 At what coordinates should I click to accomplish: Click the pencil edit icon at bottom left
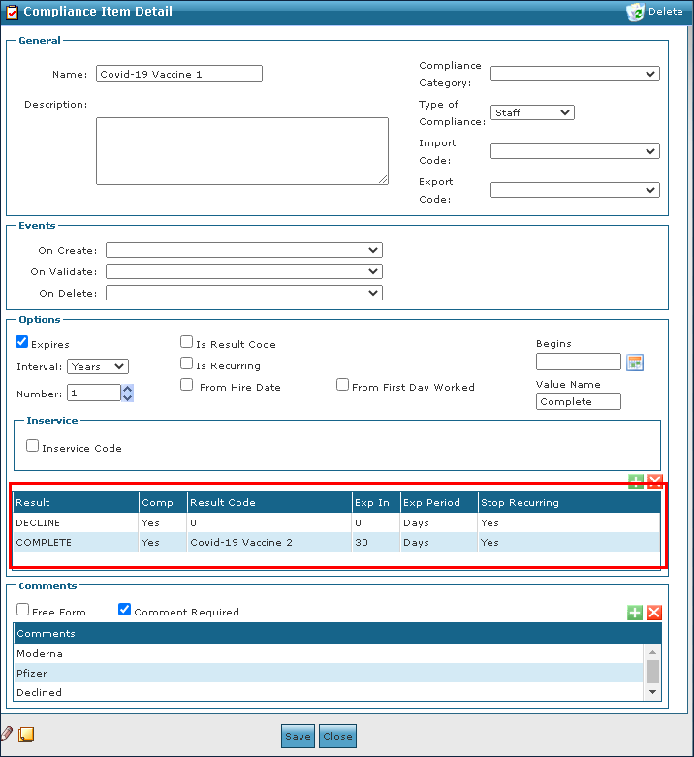8,734
